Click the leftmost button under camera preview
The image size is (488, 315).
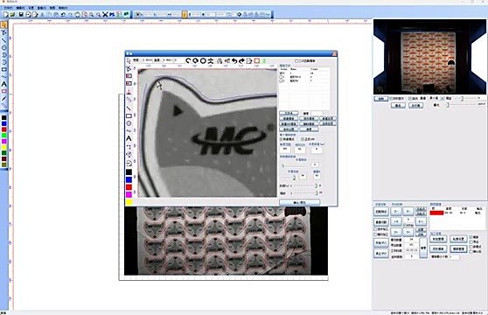point(381,98)
